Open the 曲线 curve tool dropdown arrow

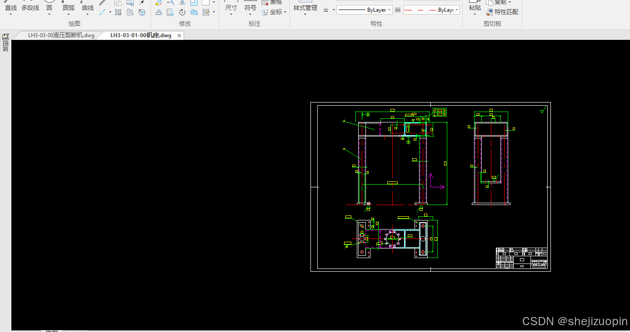(x=87, y=14)
